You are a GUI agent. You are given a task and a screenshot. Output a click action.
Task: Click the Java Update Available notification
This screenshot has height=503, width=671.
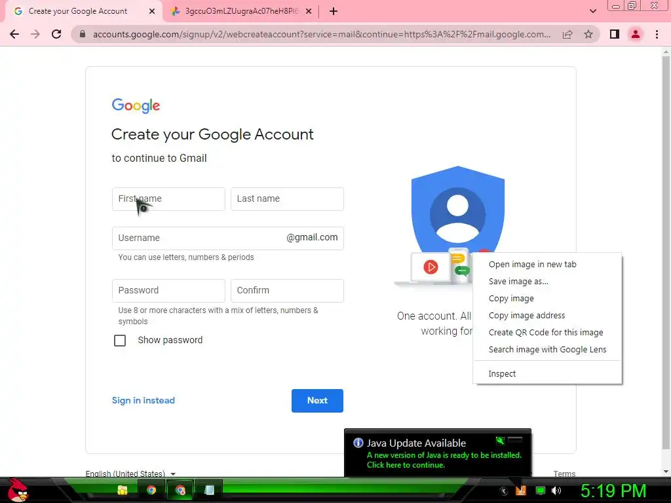437,453
